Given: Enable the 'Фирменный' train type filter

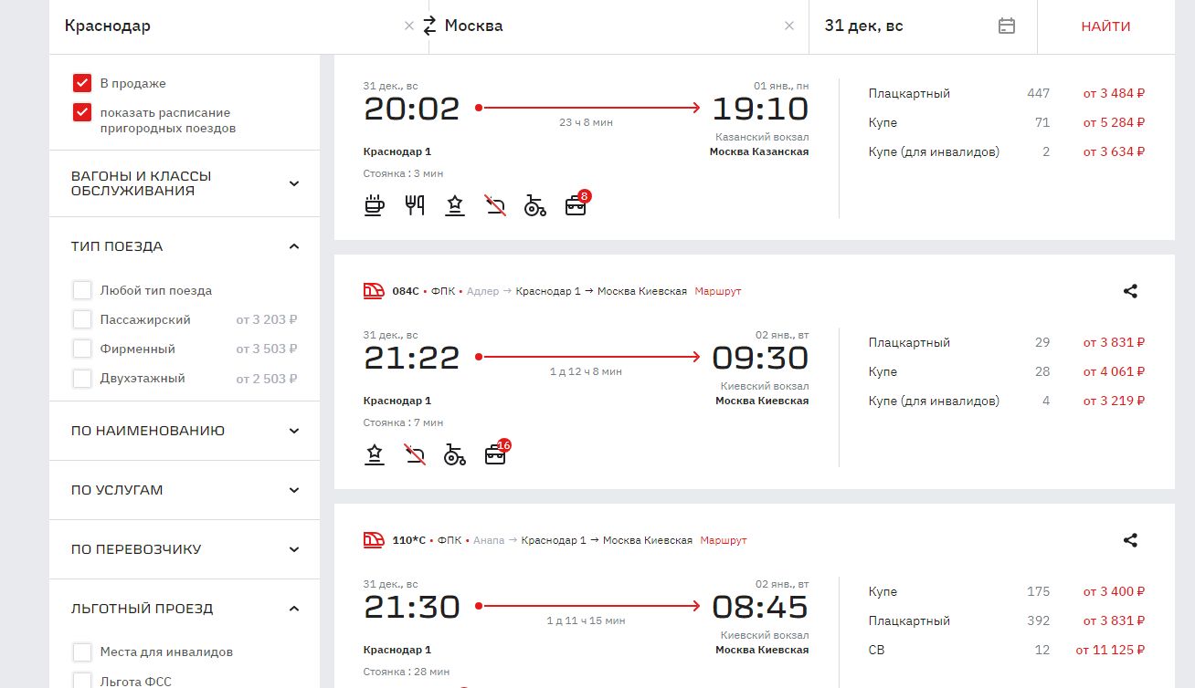Looking at the screenshot, I should [x=82, y=349].
